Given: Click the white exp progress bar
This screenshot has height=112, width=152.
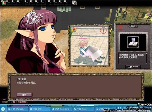Looking at the screenshot, I should click(88, 106).
